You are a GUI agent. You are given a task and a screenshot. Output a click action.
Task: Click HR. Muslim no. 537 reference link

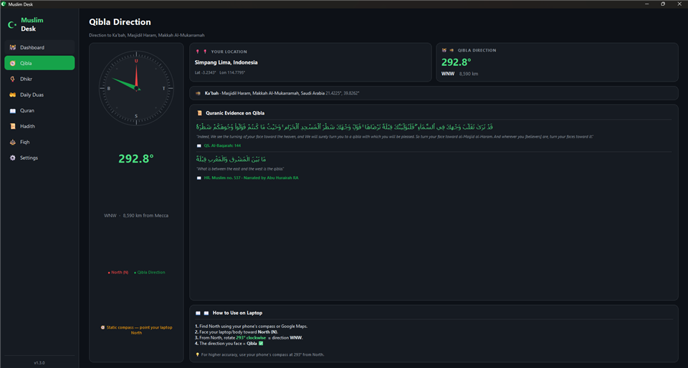pyautogui.click(x=251, y=178)
